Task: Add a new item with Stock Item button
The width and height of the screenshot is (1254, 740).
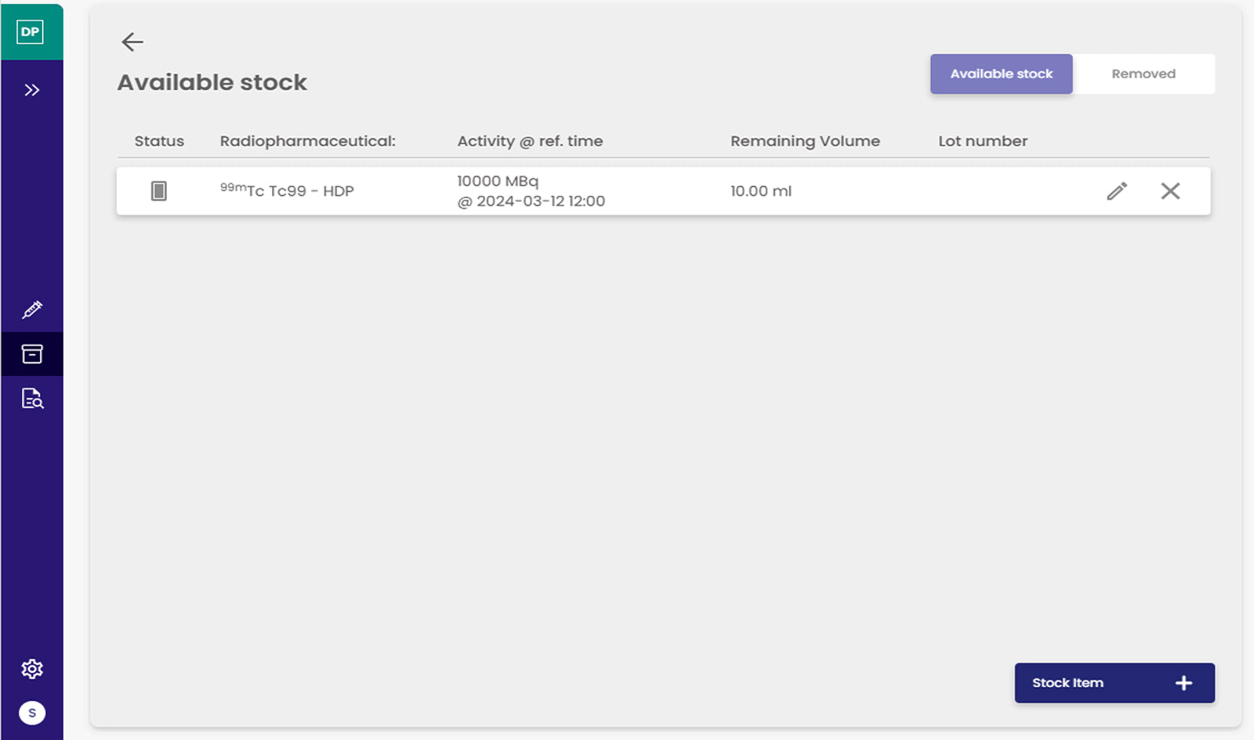Action: (1114, 683)
